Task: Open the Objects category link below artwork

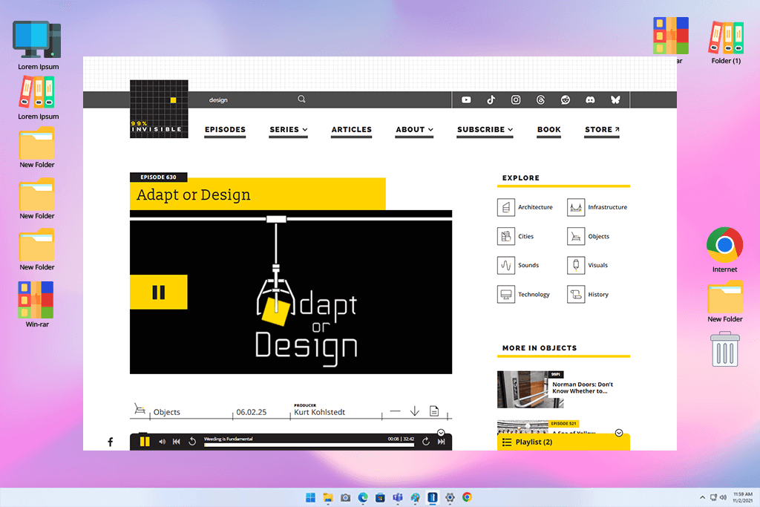Action: [x=167, y=412]
